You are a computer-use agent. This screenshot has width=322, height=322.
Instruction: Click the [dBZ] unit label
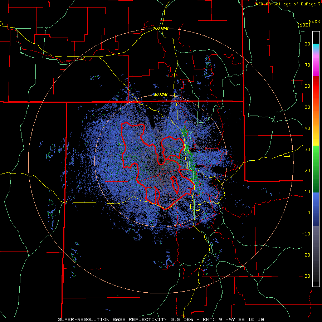click(x=304, y=25)
